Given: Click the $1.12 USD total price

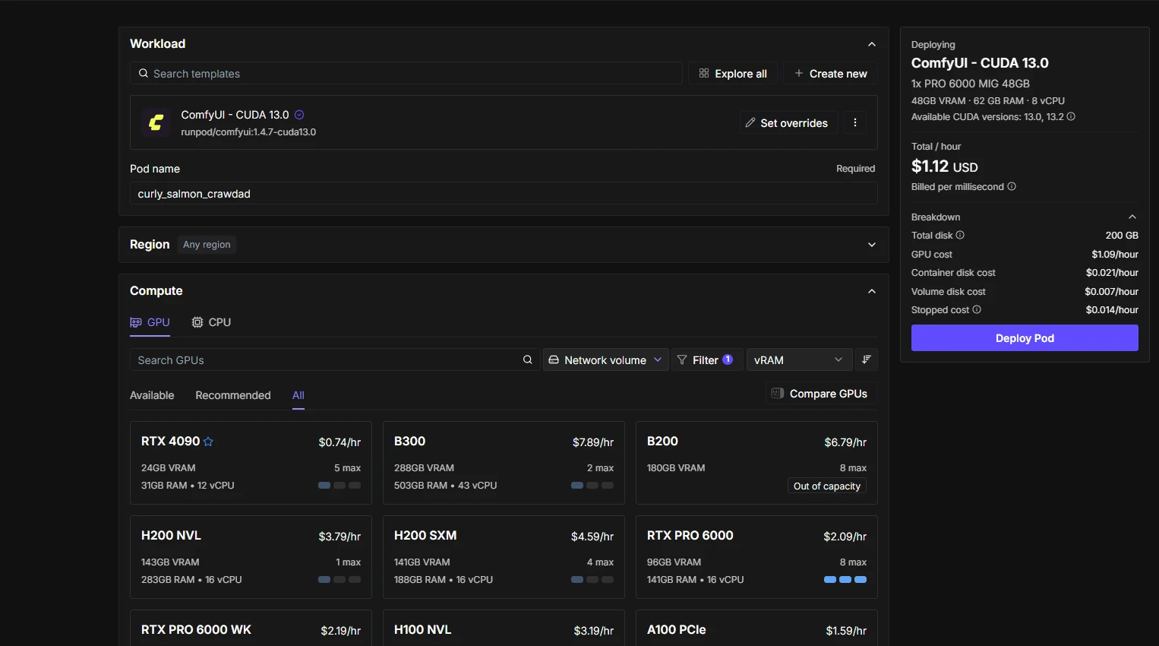Looking at the screenshot, I should click(x=945, y=166).
